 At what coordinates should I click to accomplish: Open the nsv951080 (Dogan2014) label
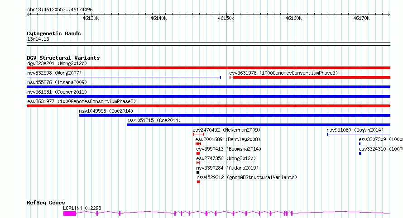pyautogui.click(x=355, y=130)
